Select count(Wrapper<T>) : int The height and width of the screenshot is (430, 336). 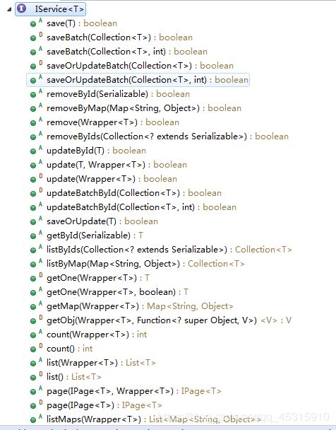pos(97,335)
